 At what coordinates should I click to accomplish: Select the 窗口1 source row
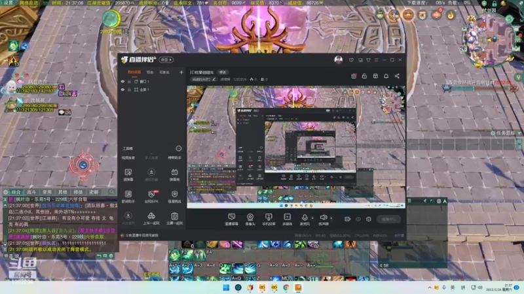coord(152,81)
